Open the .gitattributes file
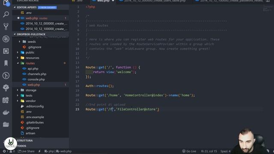274x154 pixels. coord(35,123)
